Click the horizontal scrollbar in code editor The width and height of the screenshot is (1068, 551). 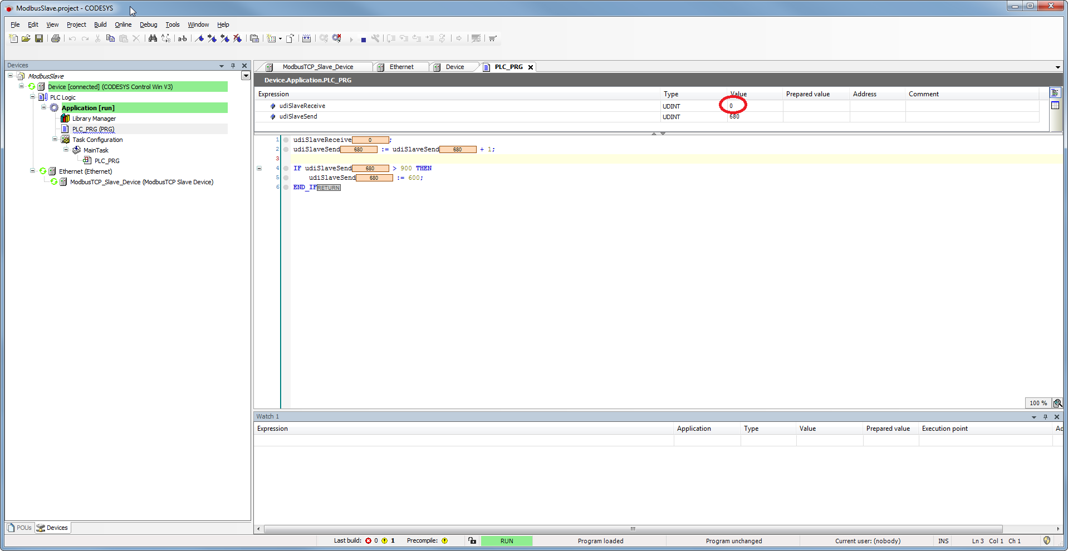tap(633, 529)
